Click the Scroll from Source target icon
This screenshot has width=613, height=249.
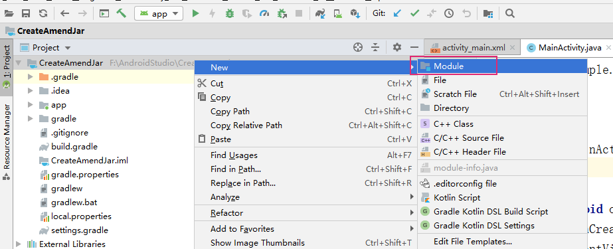(x=358, y=48)
